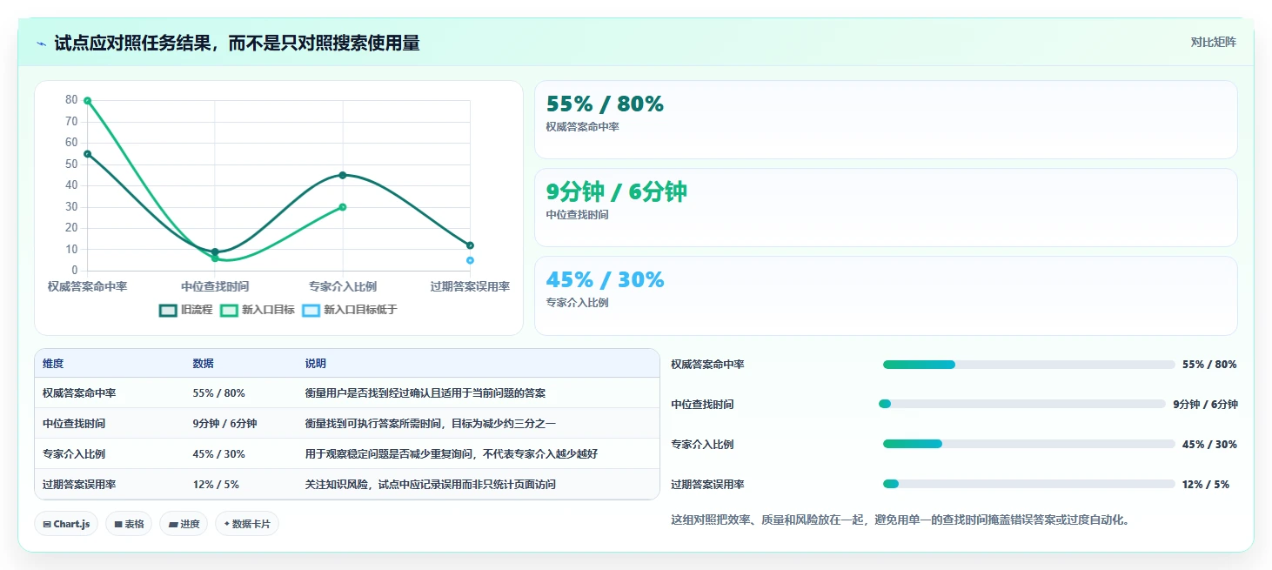This screenshot has width=1272, height=570.
Task: Click the 新入口目标 data point at 80
Action: (x=87, y=101)
